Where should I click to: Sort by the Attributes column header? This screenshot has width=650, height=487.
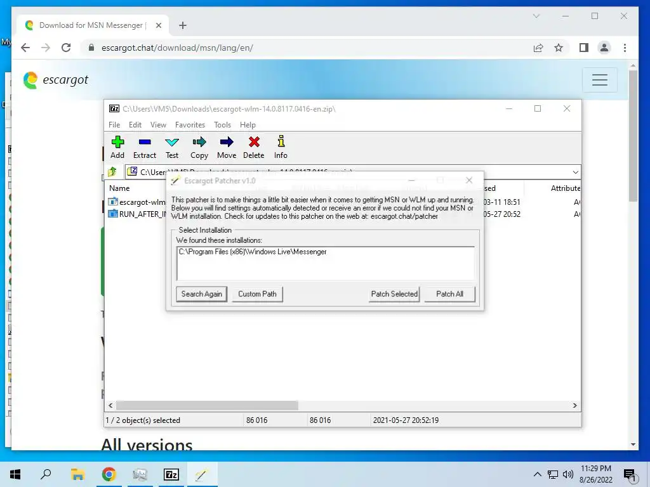(x=565, y=188)
